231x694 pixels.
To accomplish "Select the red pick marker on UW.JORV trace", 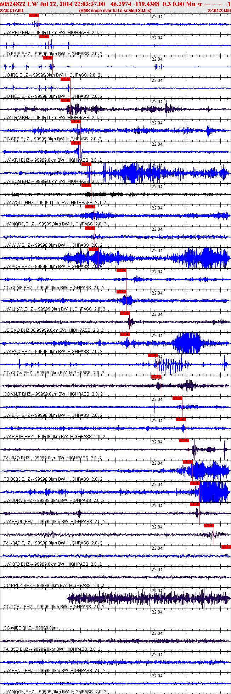I will click(195, 483).
